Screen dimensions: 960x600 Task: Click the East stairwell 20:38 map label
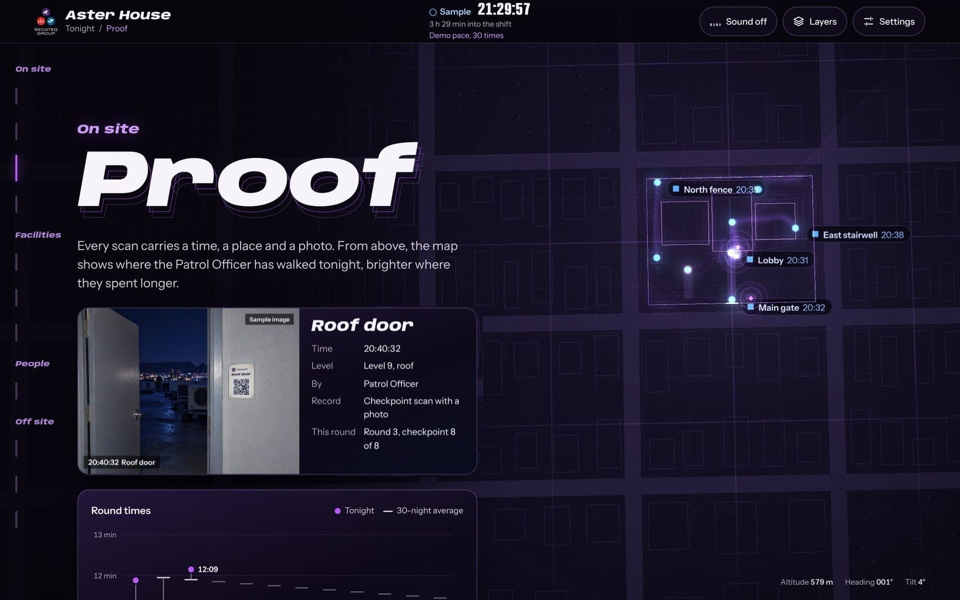858,235
